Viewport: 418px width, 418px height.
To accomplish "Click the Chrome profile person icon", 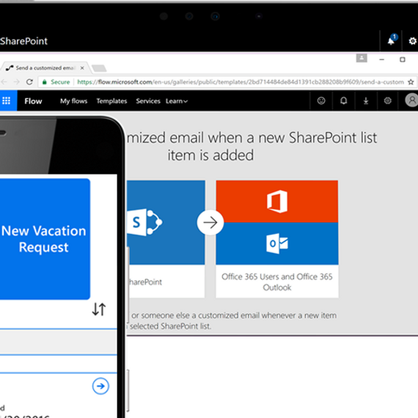I will click(362, 58).
